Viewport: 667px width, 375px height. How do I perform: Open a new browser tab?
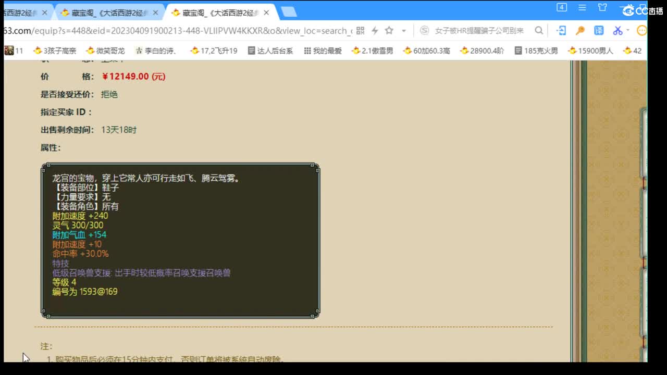click(x=289, y=12)
